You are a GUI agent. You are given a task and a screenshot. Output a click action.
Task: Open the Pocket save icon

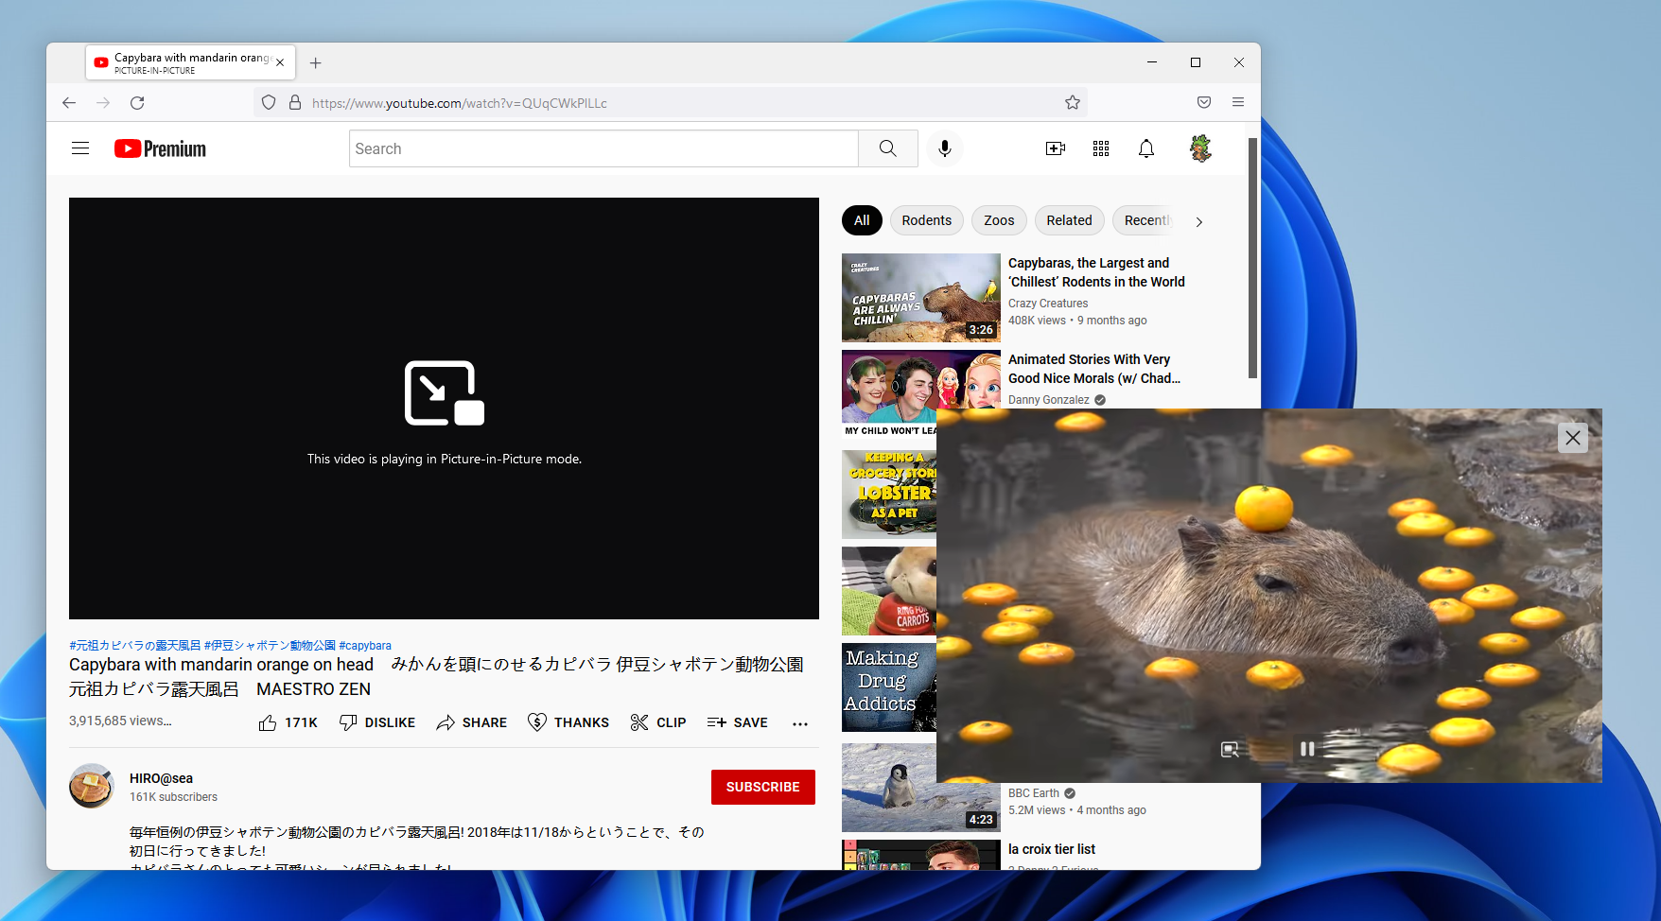click(x=1204, y=102)
